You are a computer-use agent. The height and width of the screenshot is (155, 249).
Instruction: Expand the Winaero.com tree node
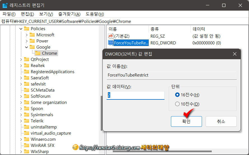(21, 139)
